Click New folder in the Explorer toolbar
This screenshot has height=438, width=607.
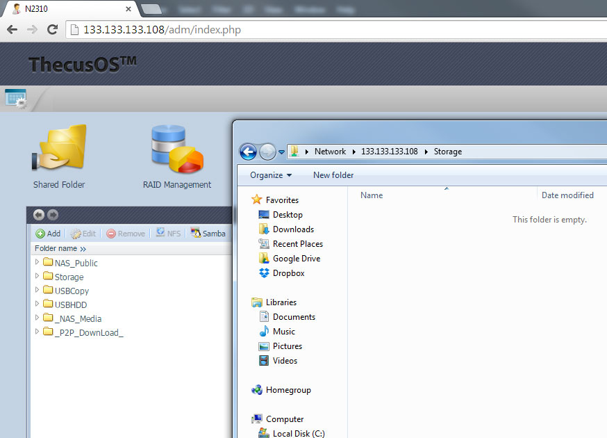333,175
